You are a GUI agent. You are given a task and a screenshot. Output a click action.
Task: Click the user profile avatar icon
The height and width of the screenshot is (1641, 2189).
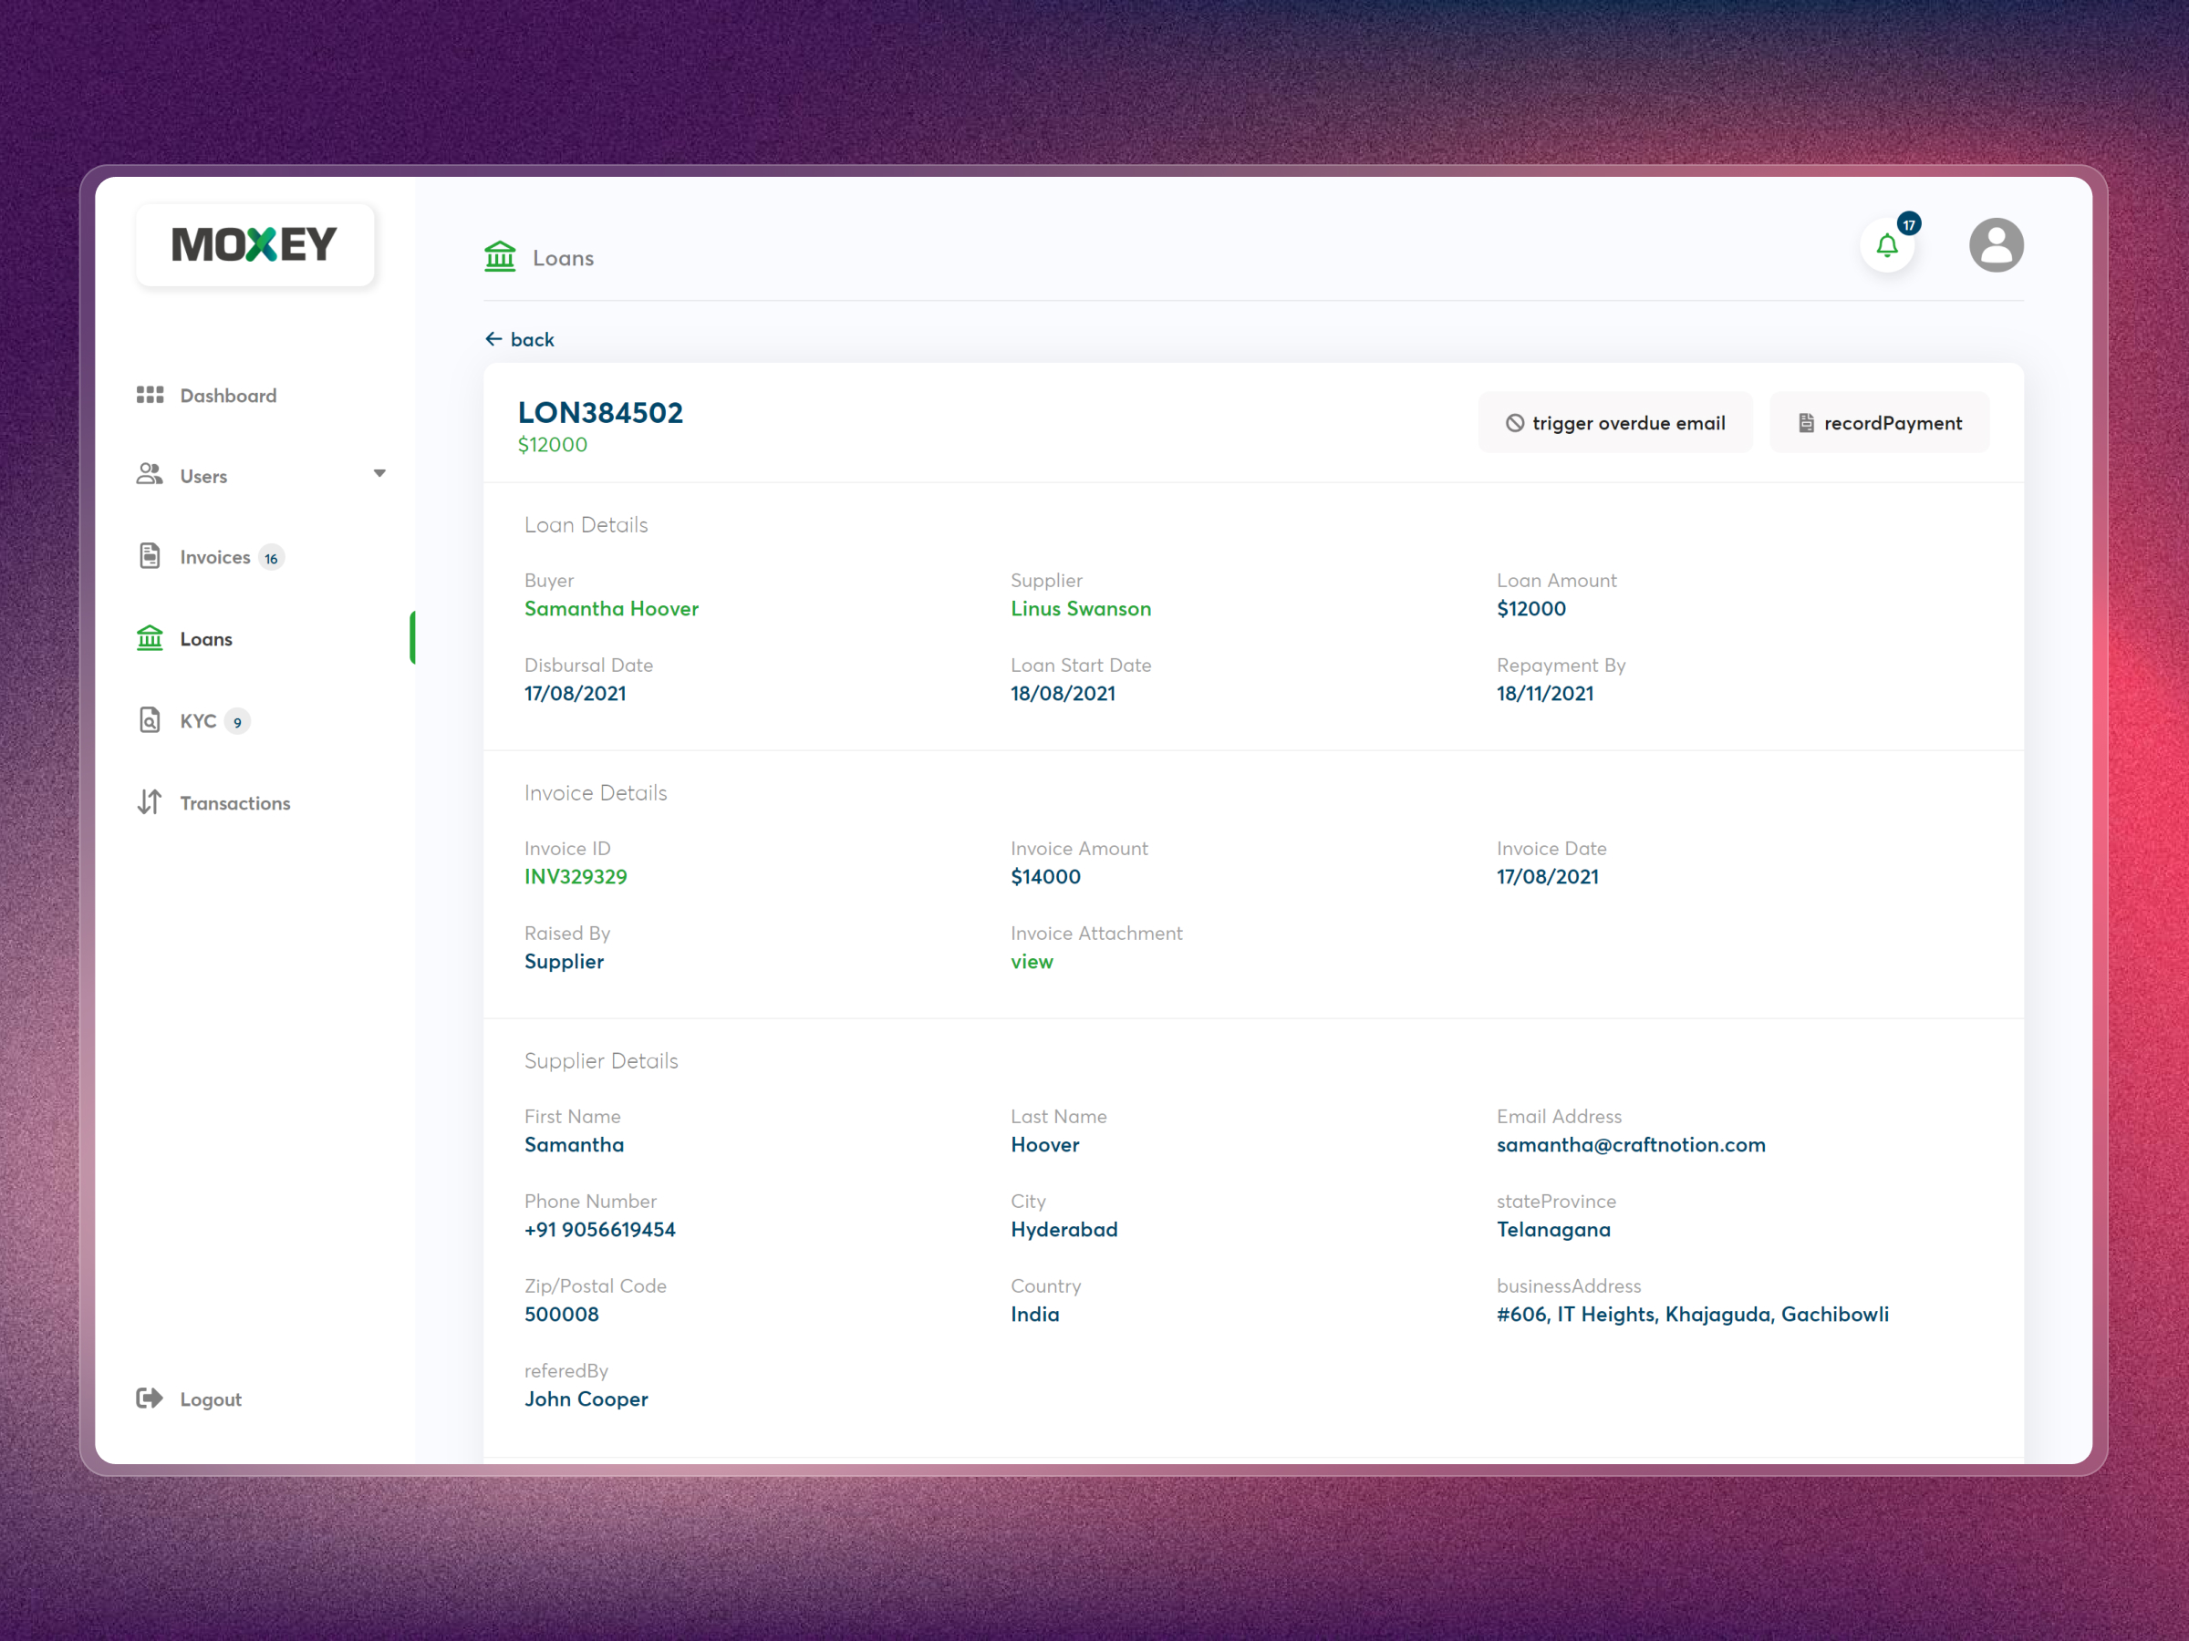1996,244
